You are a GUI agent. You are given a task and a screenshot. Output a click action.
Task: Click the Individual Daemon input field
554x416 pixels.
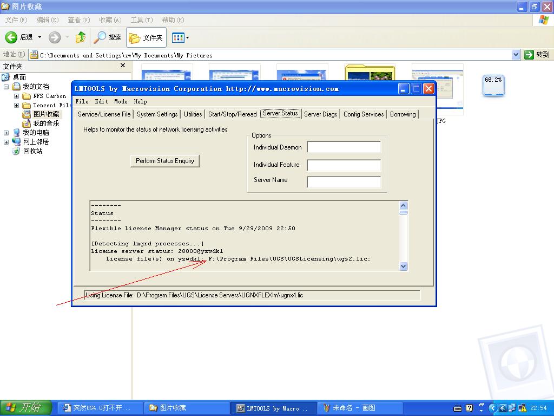344,147
